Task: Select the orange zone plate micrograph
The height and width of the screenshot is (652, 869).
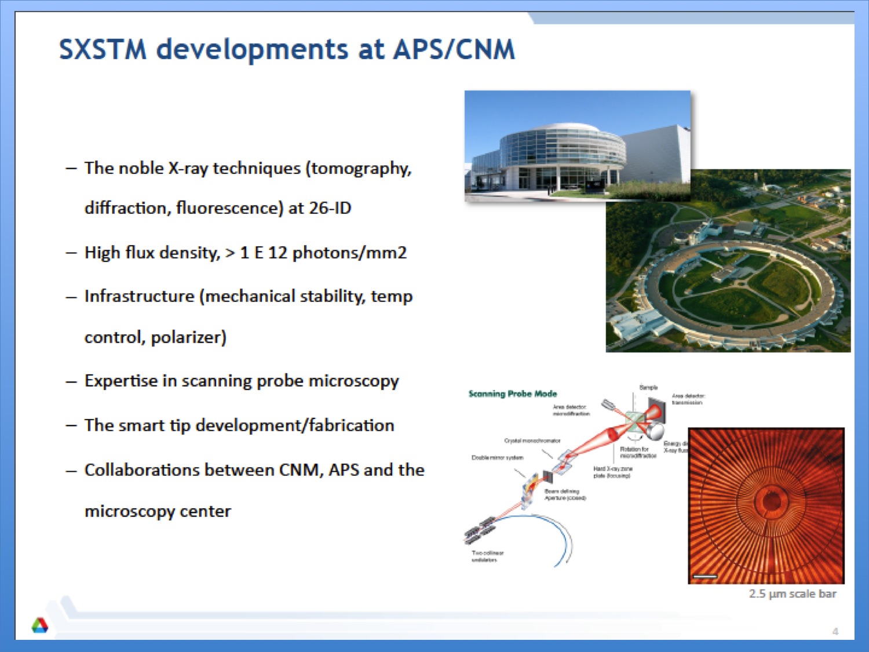Action: [766, 505]
